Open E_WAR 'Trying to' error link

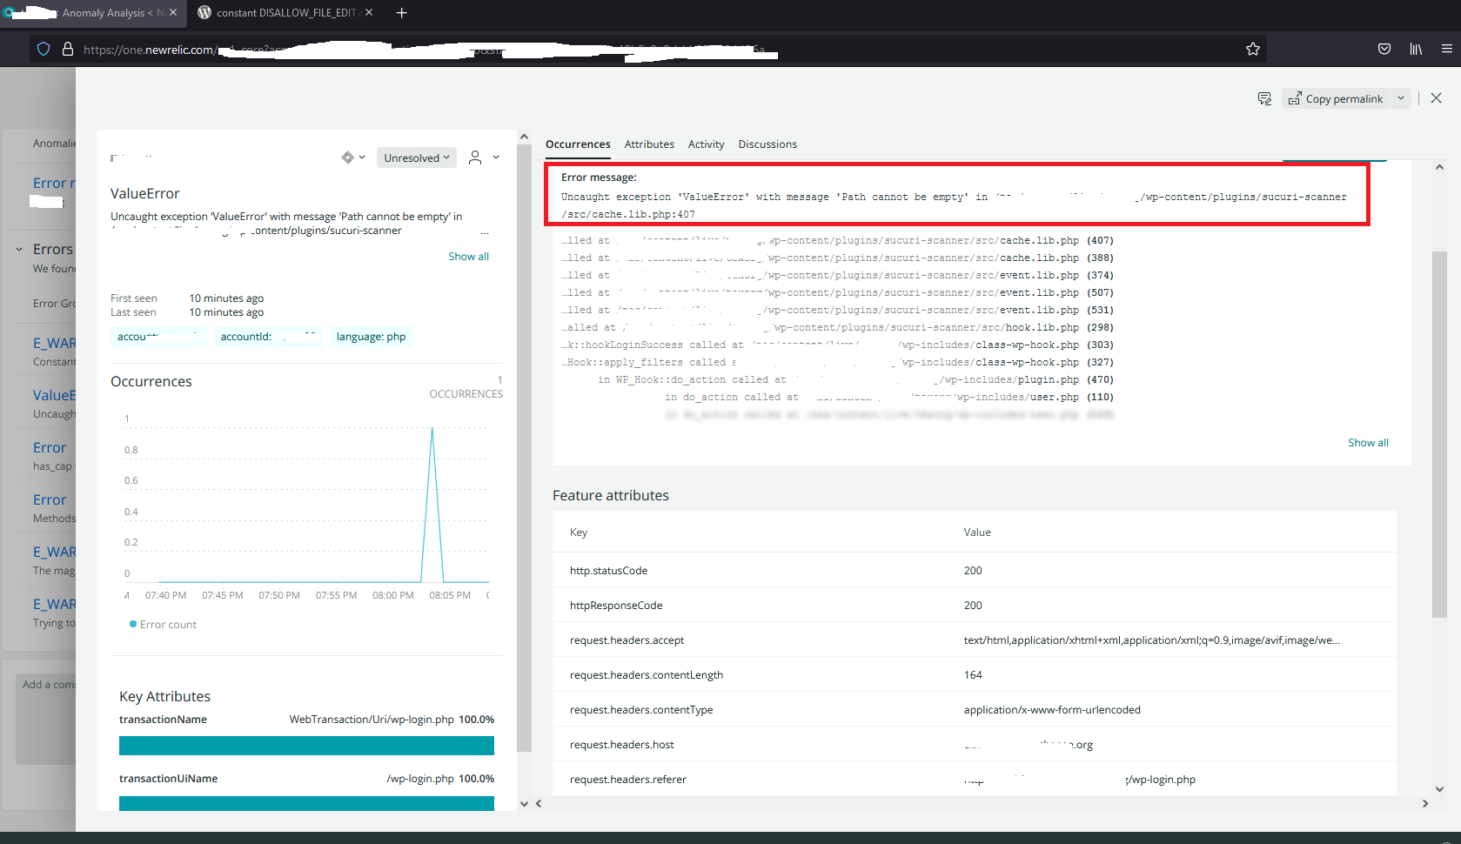point(54,604)
